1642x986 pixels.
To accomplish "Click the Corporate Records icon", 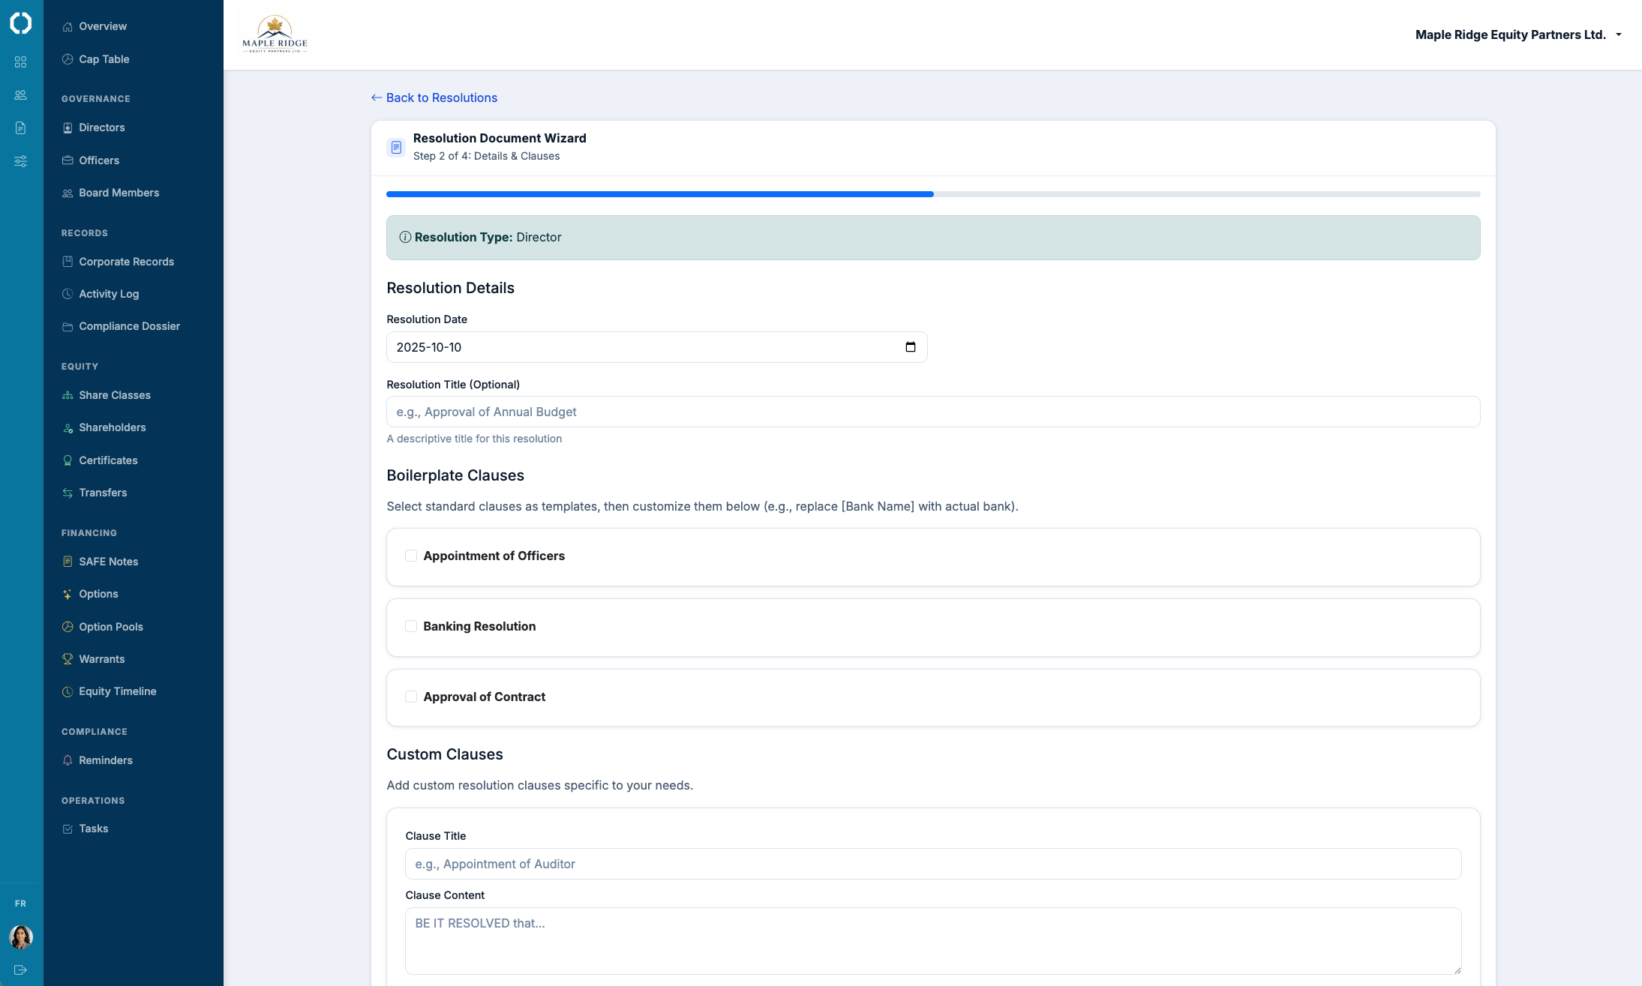I will coord(68,262).
